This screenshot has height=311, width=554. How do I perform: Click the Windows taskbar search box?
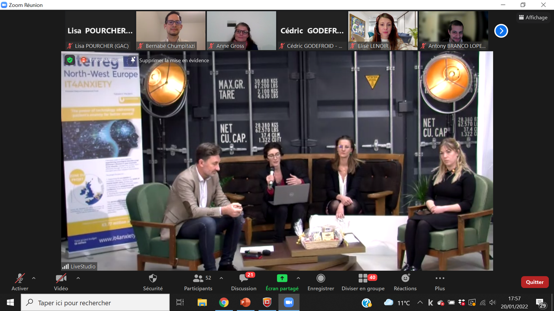pos(95,303)
